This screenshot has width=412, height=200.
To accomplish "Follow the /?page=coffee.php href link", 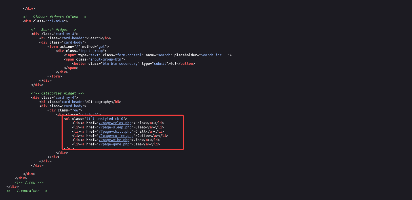I will point(116,136).
